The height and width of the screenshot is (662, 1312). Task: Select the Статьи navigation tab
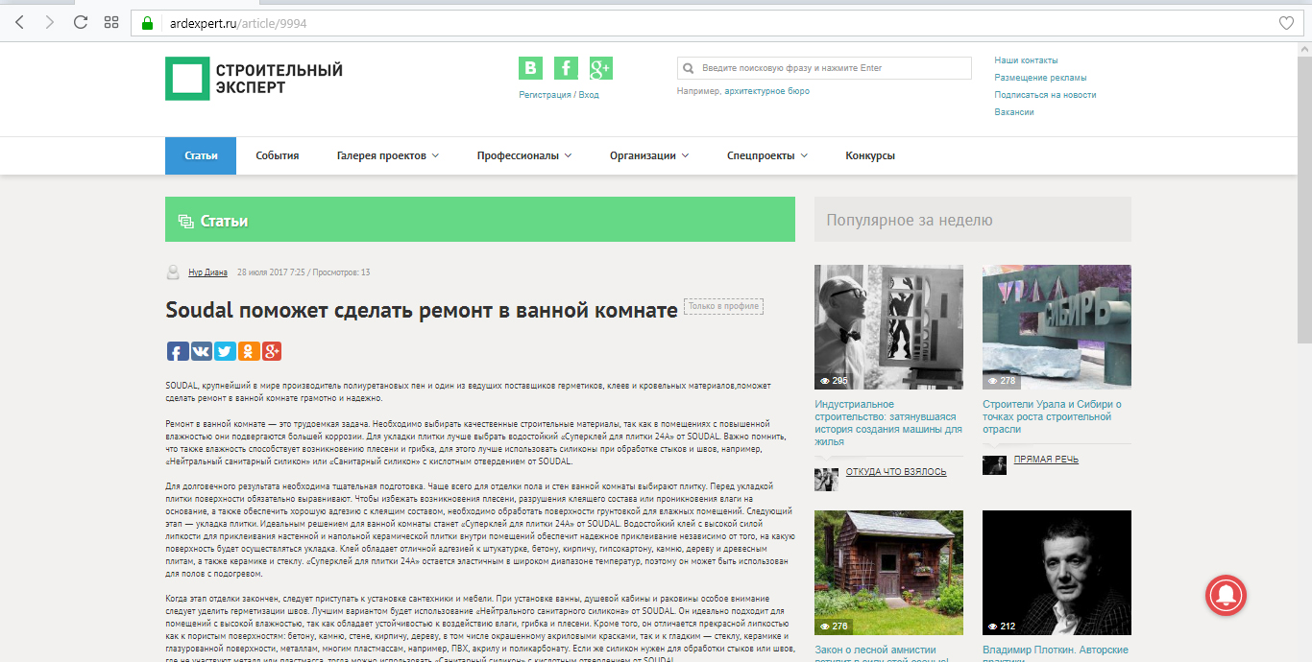201,155
